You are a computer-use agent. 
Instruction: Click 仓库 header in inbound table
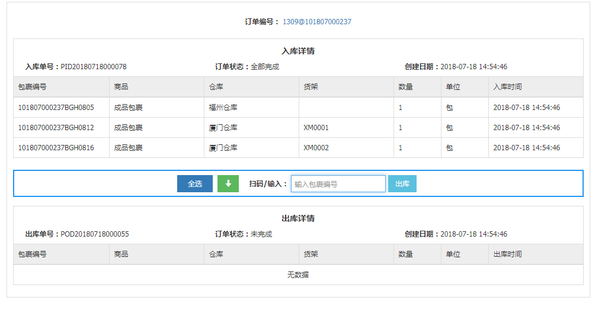[x=216, y=87]
